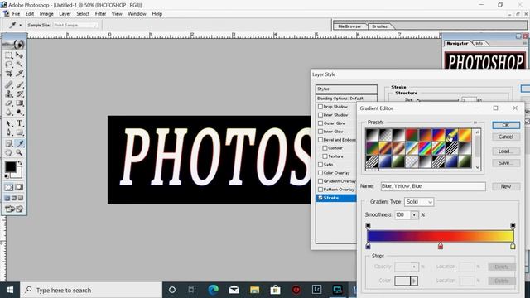Switch to the File Browser tab
Image resolution: width=530 pixels, height=298 pixels.
349,26
